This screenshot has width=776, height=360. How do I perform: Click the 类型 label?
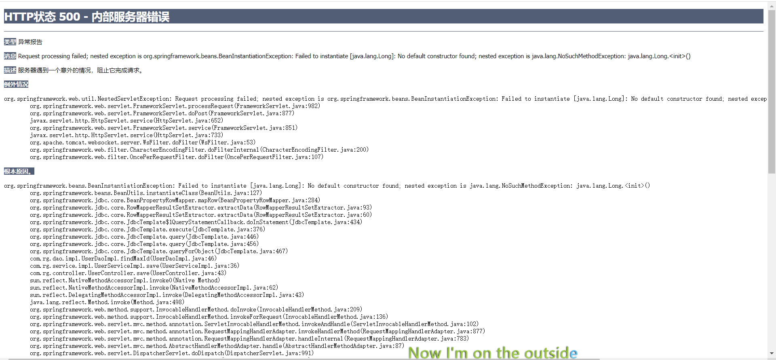pos(10,42)
